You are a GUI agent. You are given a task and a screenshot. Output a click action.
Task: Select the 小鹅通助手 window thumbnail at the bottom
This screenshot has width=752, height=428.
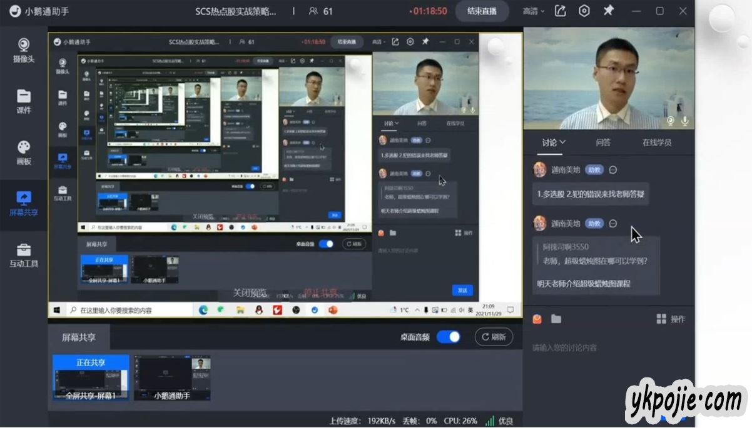pos(172,377)
